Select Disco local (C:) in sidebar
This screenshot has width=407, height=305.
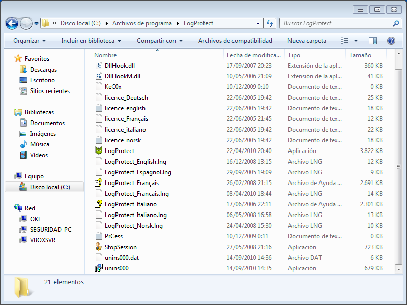(44, 187)
